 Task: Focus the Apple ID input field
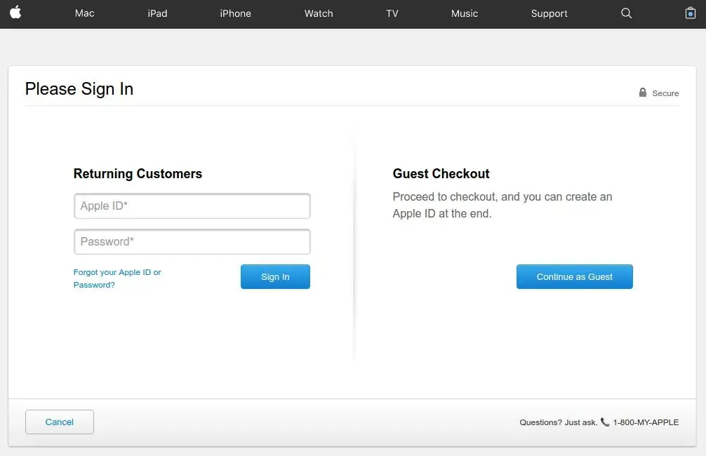coord(192,206)
